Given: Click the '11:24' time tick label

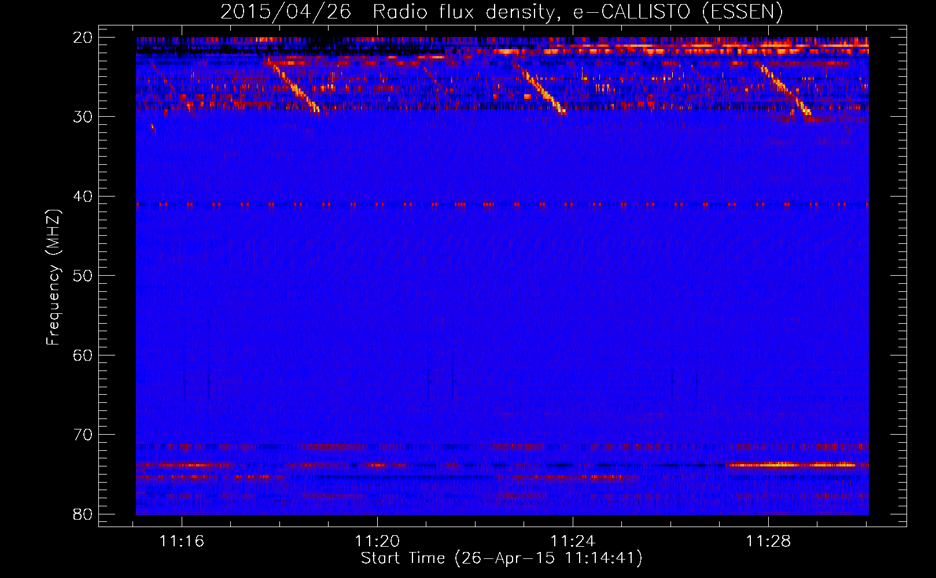Looking at the screenshot, I should [x=573, y=542].
